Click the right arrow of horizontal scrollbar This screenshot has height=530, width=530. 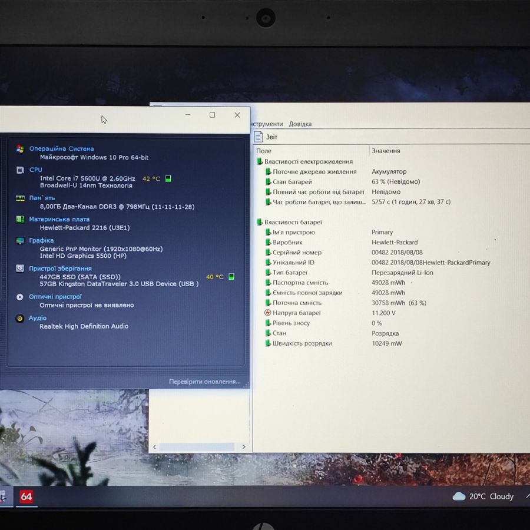[x=244, y=447]
